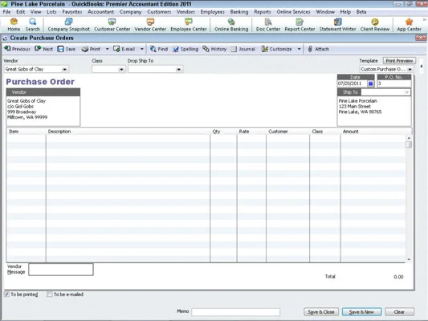Click the Amount column header
The width and height of the screenshot is (428, 321).
point(350,132)
